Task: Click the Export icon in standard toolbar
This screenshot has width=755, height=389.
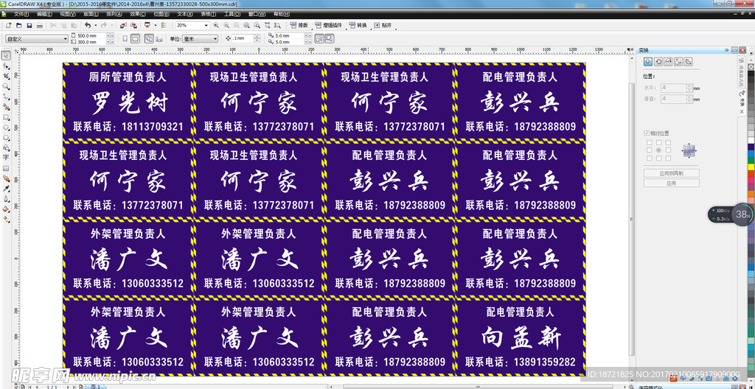Action: [134, 25]
